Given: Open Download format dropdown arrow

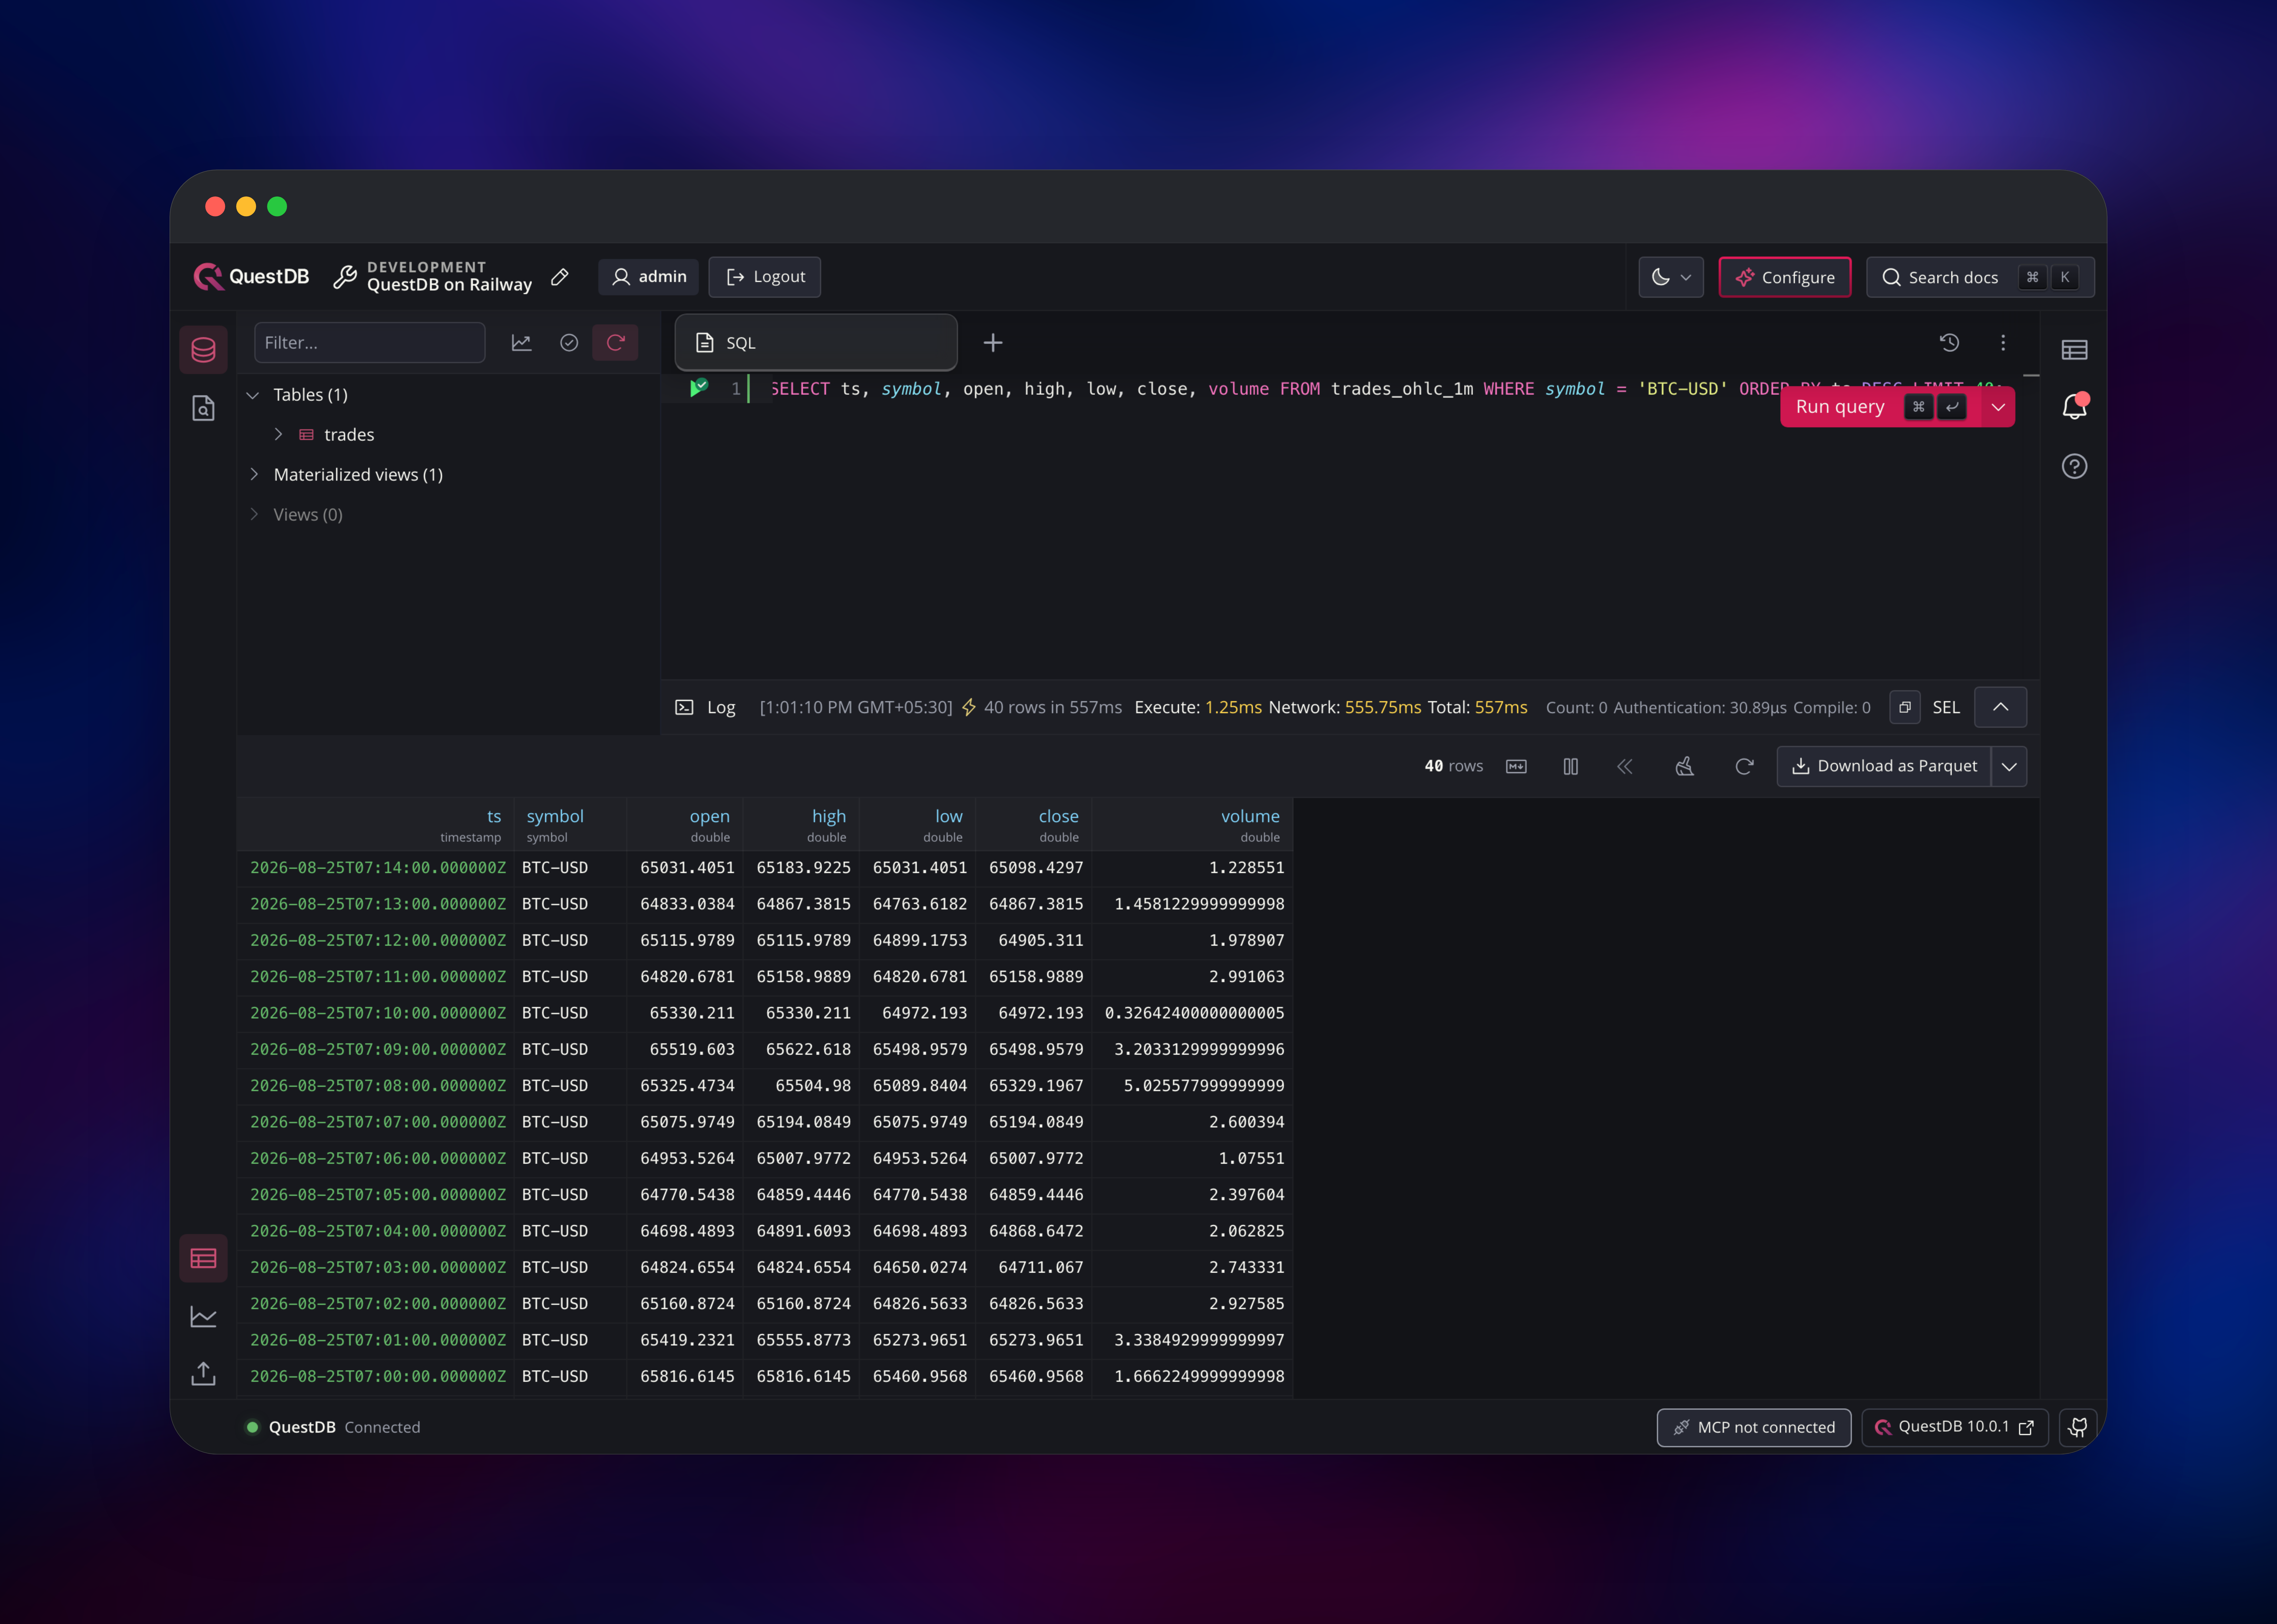Looking at the screenshot, I should coord(2009,766).
